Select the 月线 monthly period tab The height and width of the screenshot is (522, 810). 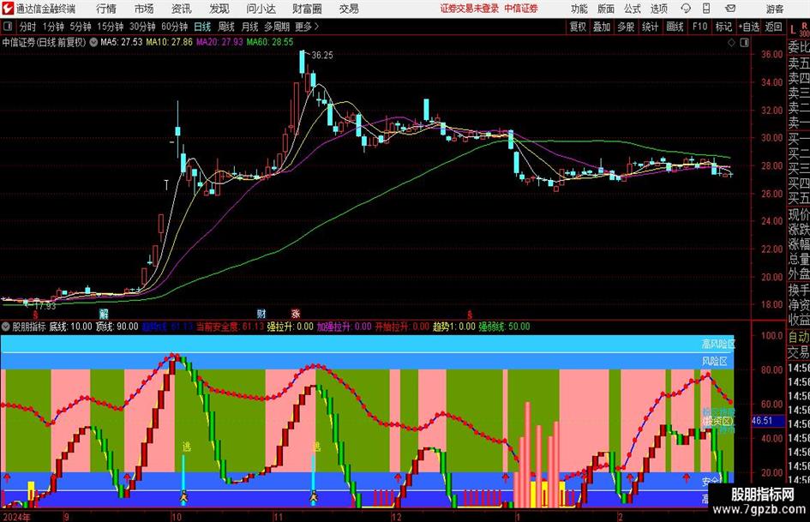250,27
